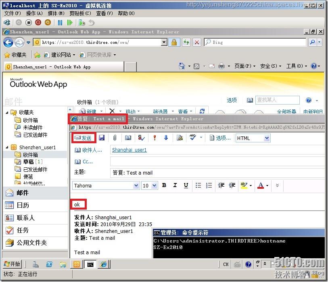328x282 pixels.
Task: Open spell check language dropdown arrow
Action: [201, 138]
